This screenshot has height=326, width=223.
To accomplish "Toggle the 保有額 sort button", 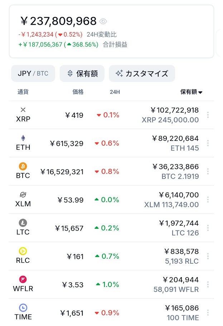I will coord(82,73).
